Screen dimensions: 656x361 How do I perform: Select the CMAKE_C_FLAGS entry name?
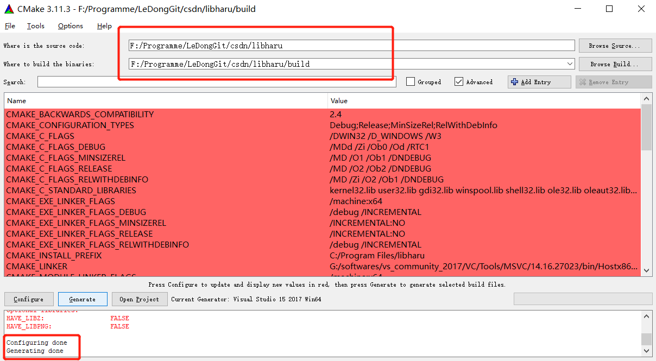[x=40, y=136]
